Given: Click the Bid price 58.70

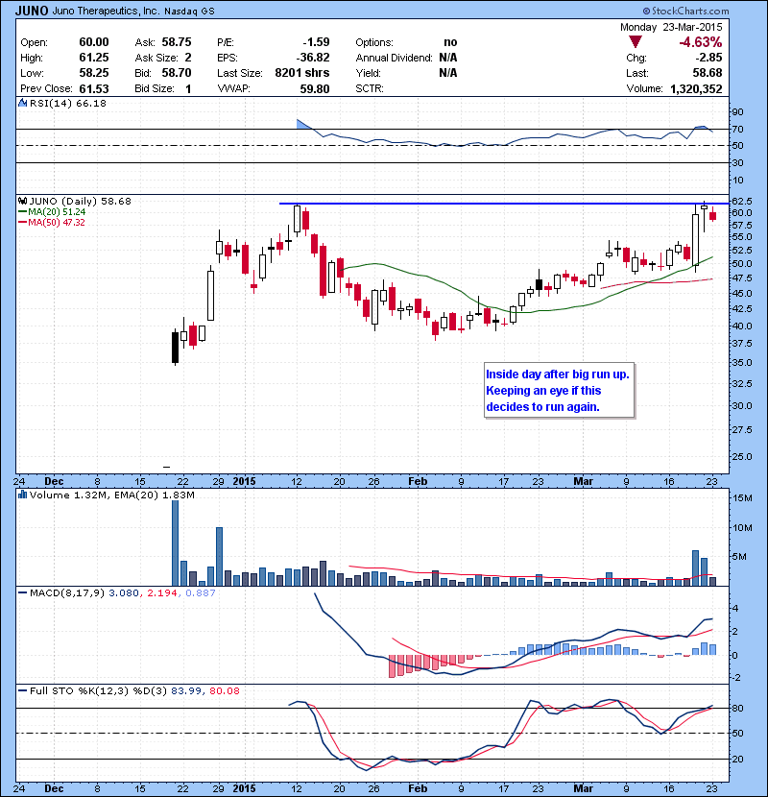Looking at the screenshot, I should coord(177,73).
